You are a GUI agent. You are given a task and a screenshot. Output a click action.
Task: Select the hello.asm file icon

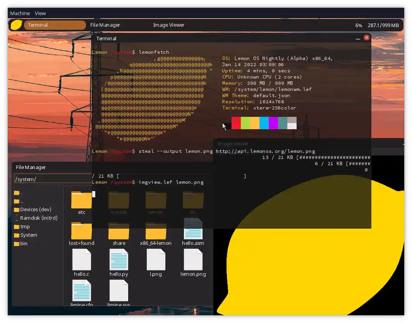click(x=193, y=230)
